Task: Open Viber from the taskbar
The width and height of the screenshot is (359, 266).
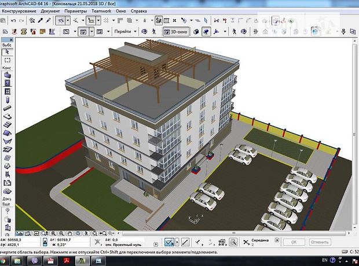Action: click(x=34, y=261)
